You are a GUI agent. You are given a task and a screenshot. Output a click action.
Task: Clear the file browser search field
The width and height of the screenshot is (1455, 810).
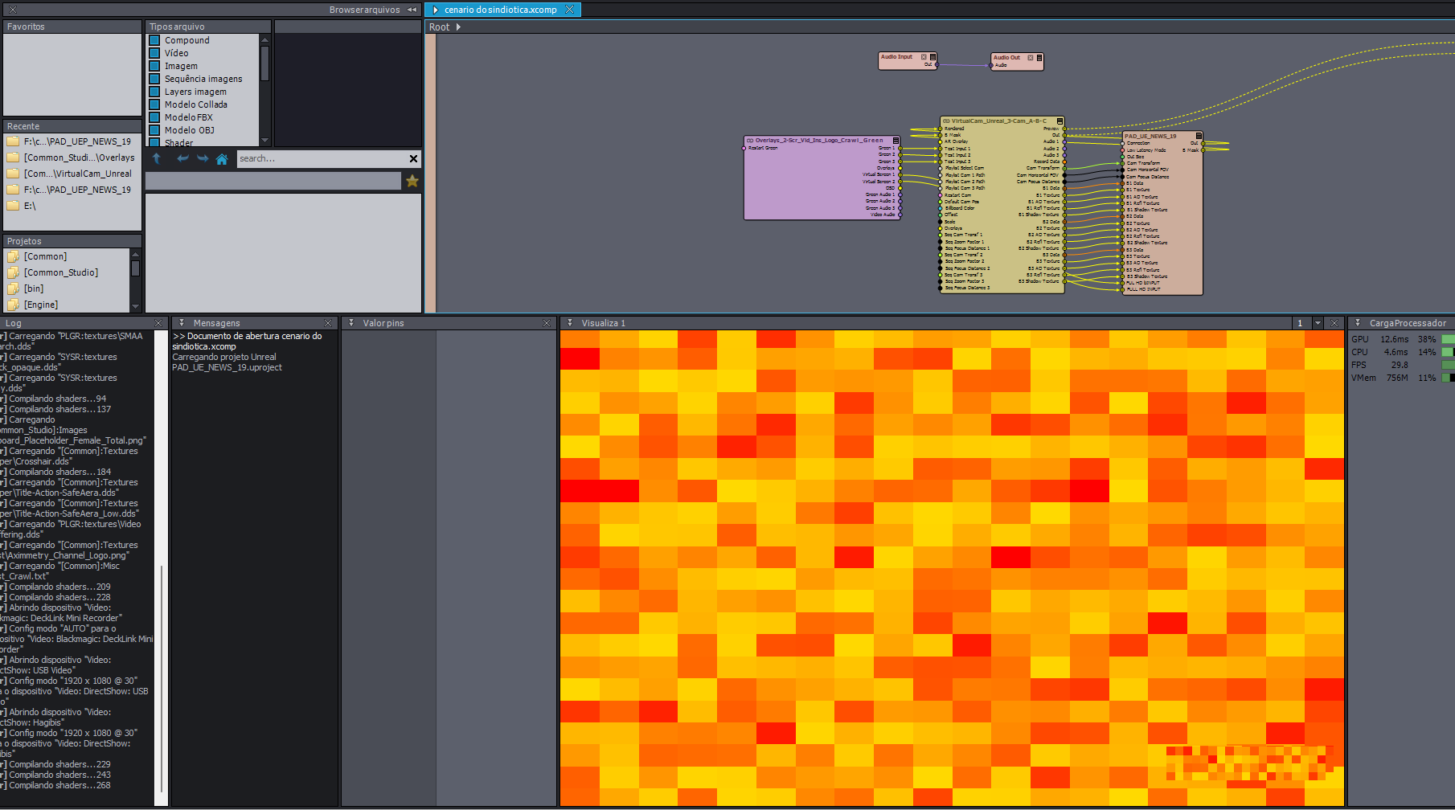click(413, 159)
